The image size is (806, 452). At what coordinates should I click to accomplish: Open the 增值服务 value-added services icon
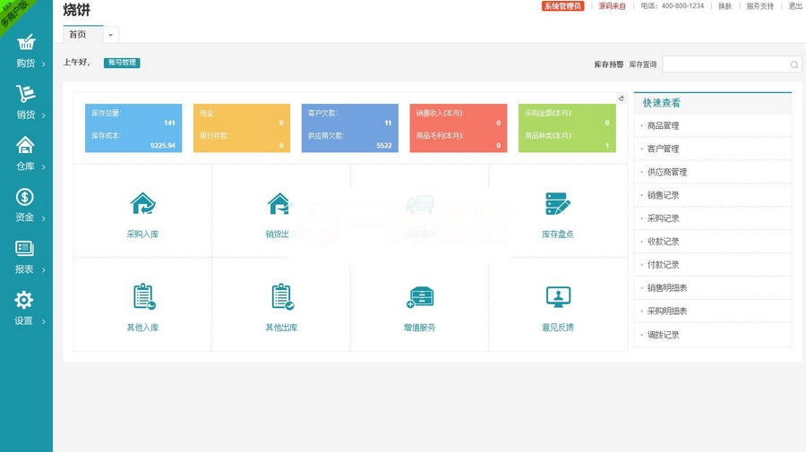(419, 297)
